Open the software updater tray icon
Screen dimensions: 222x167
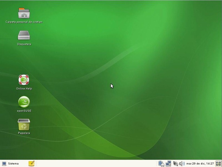[175, 164]
